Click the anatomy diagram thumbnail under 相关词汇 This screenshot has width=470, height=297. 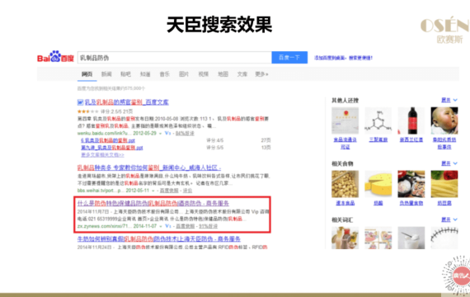pos(378,238)
